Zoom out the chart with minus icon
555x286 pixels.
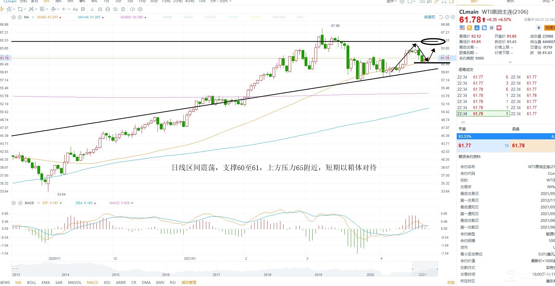[447, 17]
